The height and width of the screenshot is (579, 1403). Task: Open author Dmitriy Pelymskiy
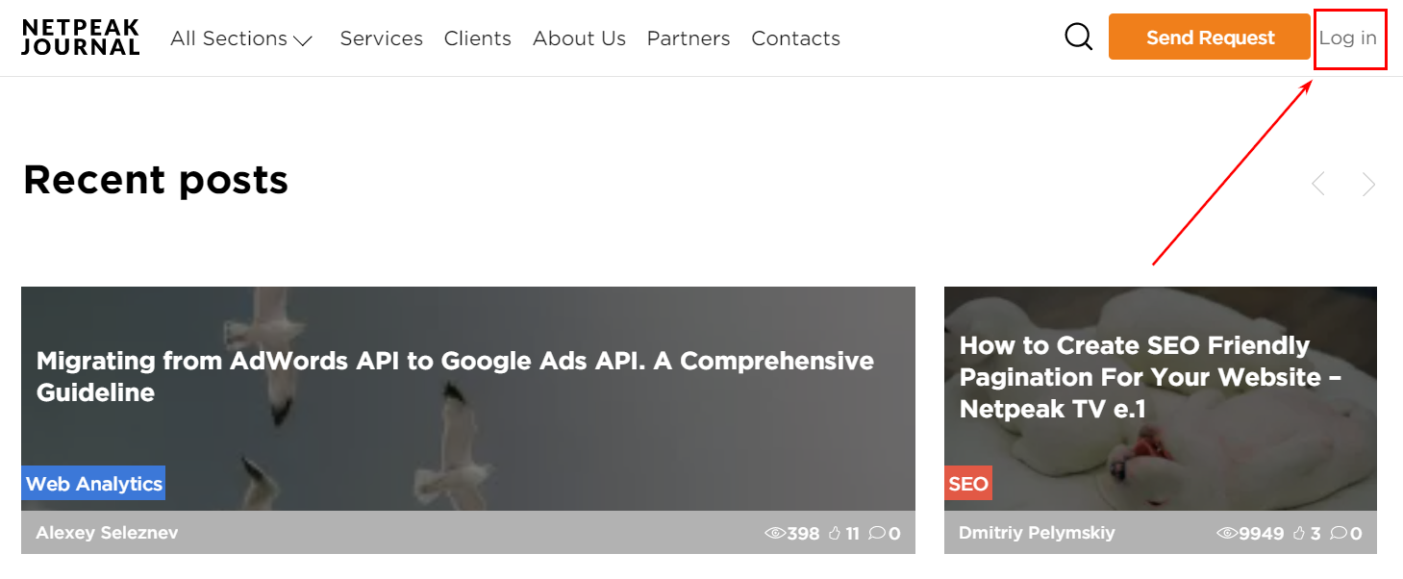pyautogui.click(x=1038, y=533)
